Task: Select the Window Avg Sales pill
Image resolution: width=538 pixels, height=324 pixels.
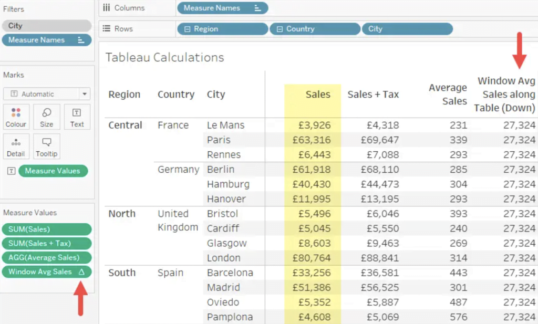Action: 47,272
